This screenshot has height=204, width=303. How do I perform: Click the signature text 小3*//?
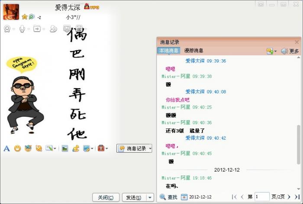pos(73,17)
